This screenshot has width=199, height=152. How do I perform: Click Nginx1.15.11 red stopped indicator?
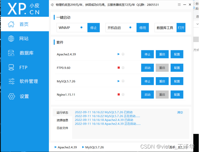click(x=119, y=94)
